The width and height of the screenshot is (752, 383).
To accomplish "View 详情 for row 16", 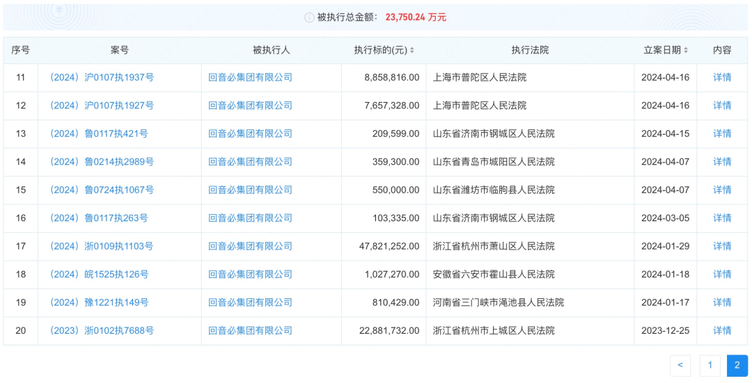I will pyautogui.click(x=722, y=218).
